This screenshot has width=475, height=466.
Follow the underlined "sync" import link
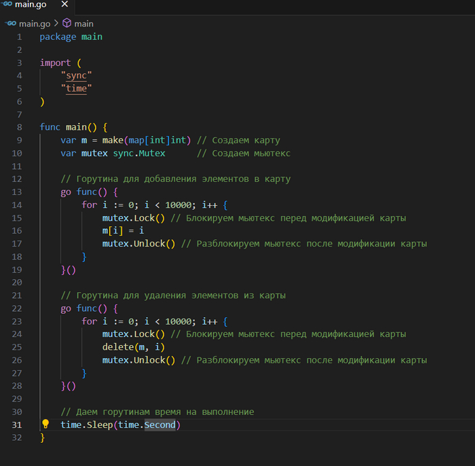tap(76, 75)
